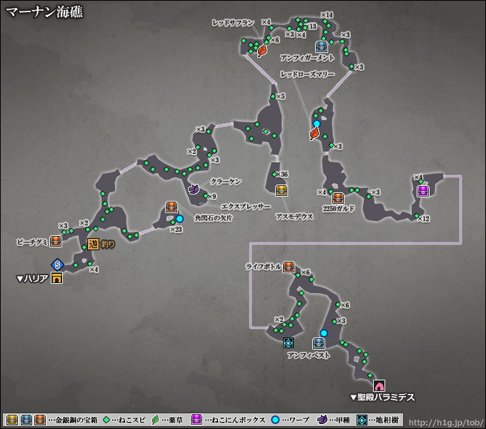Click the ×36 spirit count
Image resolution: width=486 pixels, height=429 pixels.
[282, 174]
